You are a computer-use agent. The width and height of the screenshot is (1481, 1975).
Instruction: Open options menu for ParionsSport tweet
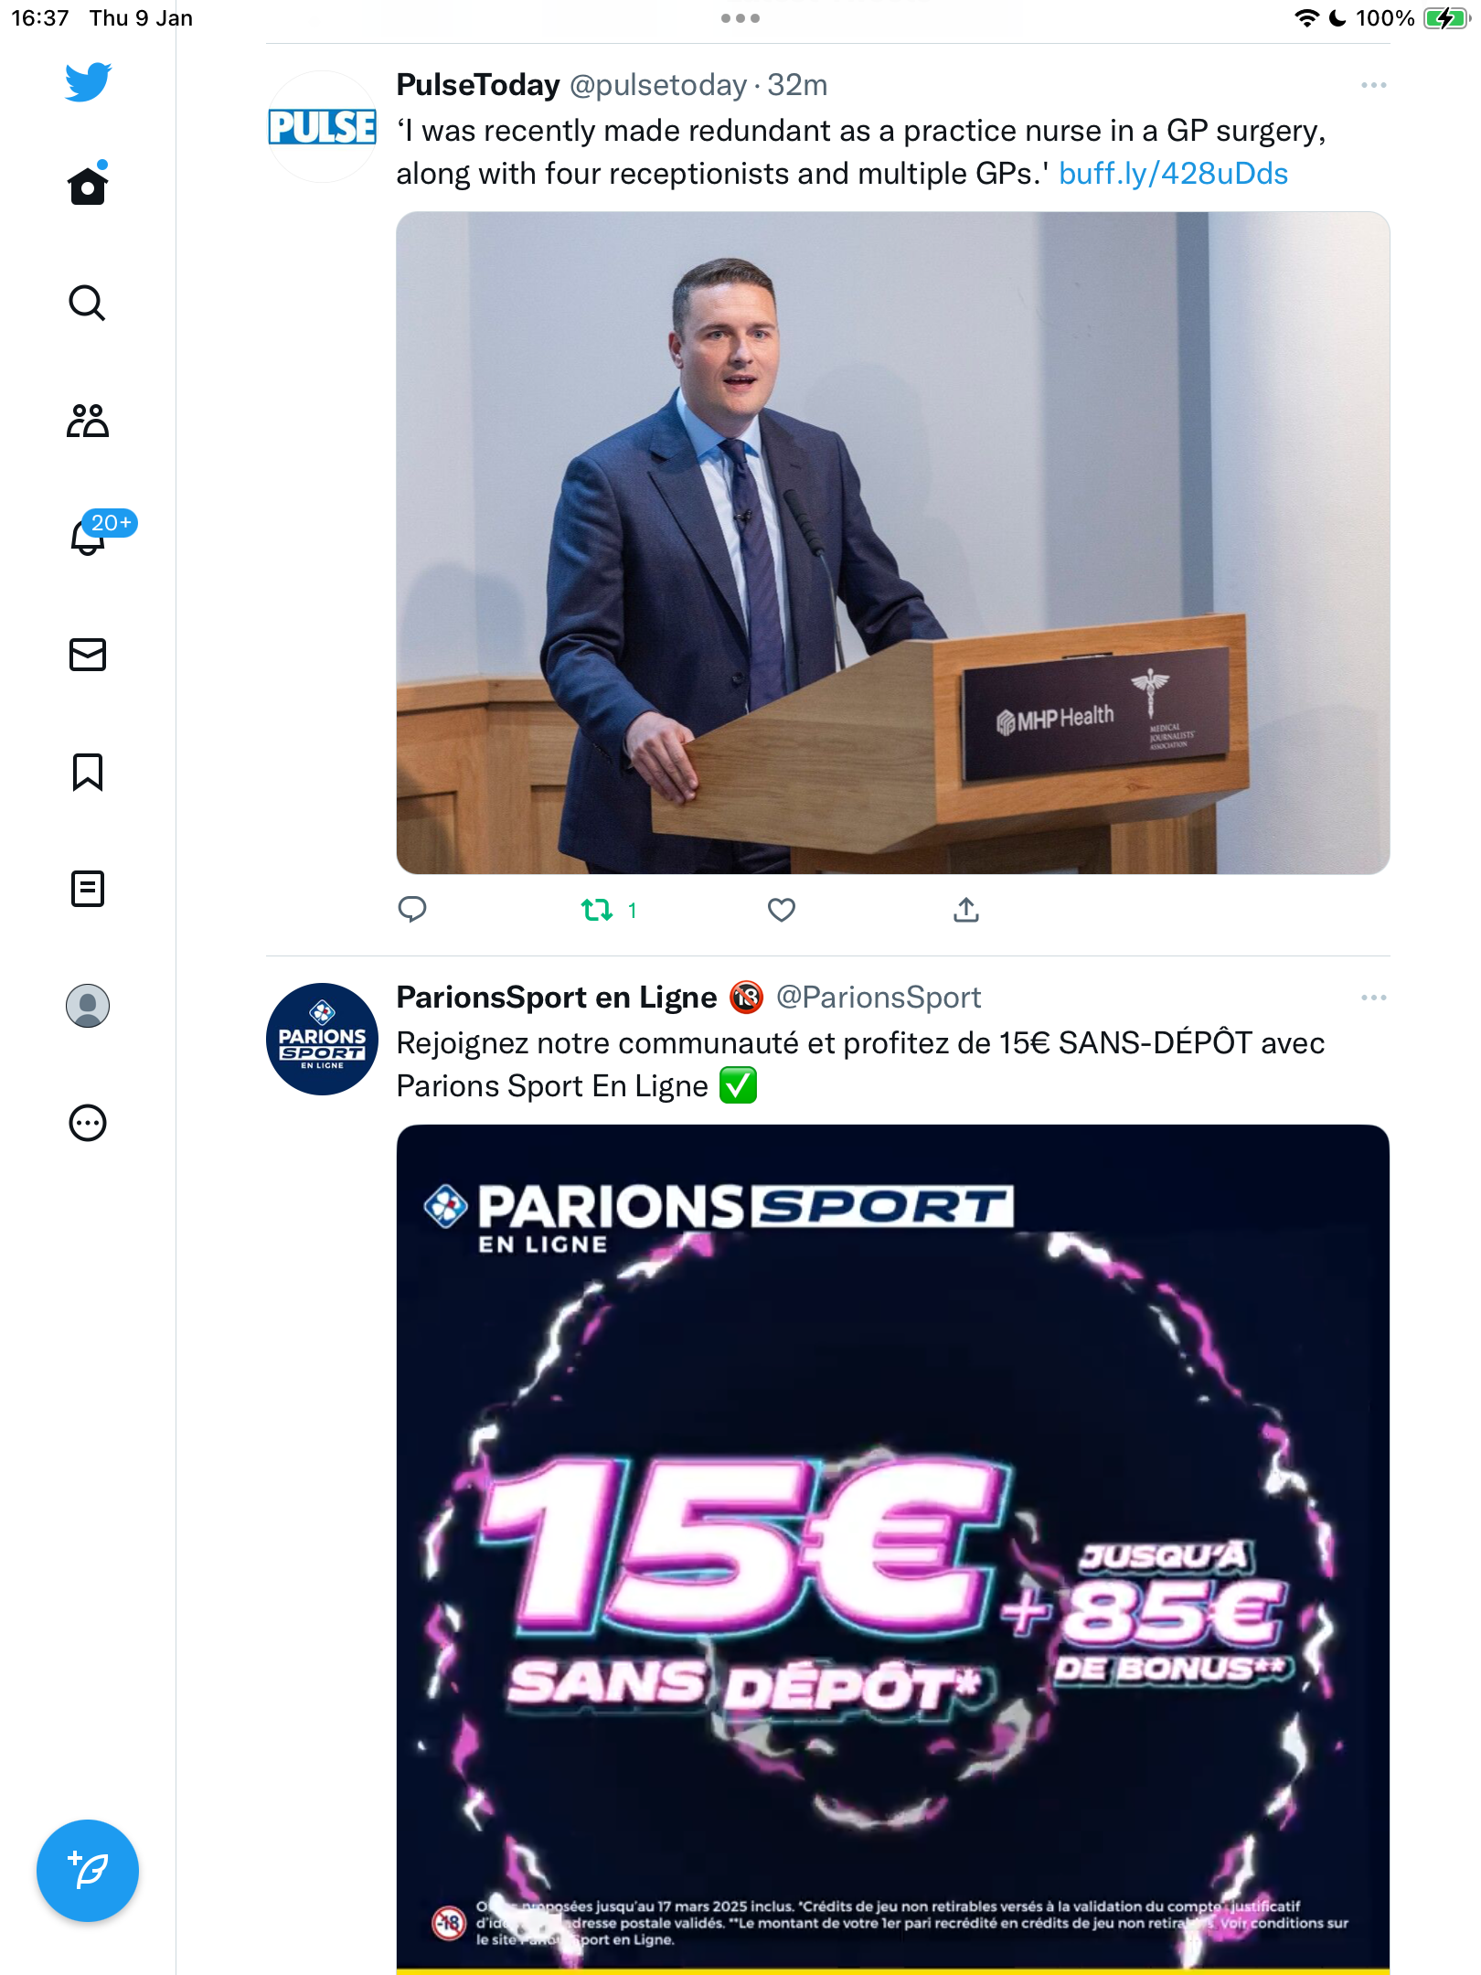(x=1373, y=998)
